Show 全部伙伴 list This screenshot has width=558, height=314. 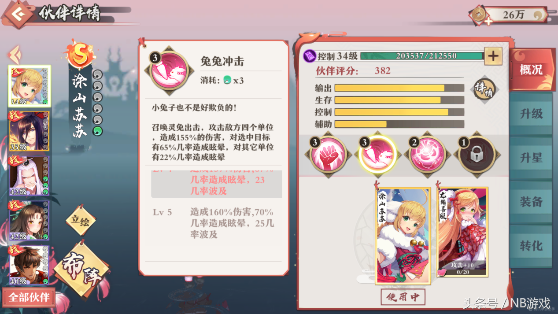click(x=29, y=297)
